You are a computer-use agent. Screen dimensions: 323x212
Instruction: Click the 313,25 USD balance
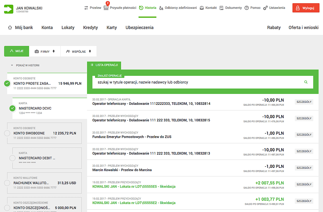coord(67,183)
